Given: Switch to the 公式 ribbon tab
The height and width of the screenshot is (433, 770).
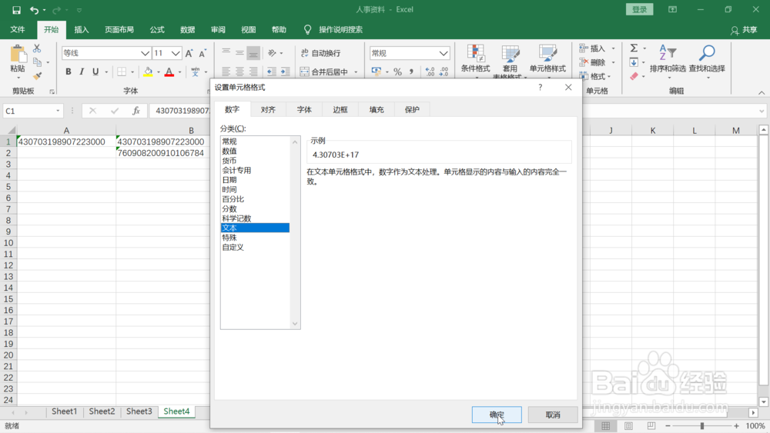Looking at the screenshot, I should [157, 29].
